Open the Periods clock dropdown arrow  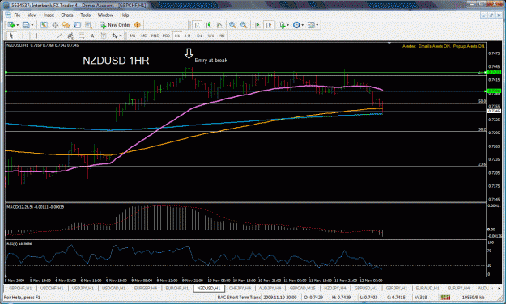(302, 25)
